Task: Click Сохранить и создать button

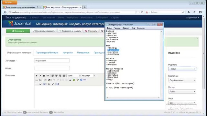Action: pyautogui.click(x=70, y=31)
